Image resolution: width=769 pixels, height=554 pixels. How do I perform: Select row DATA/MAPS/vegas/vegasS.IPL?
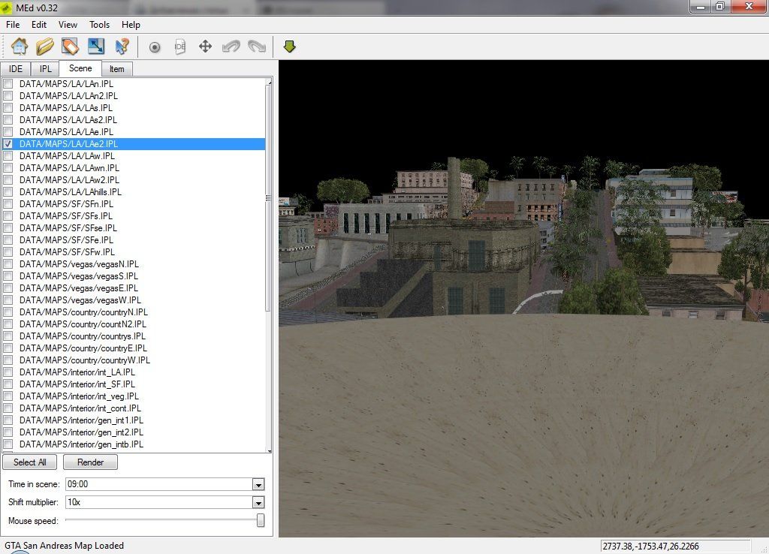(134, 276)
